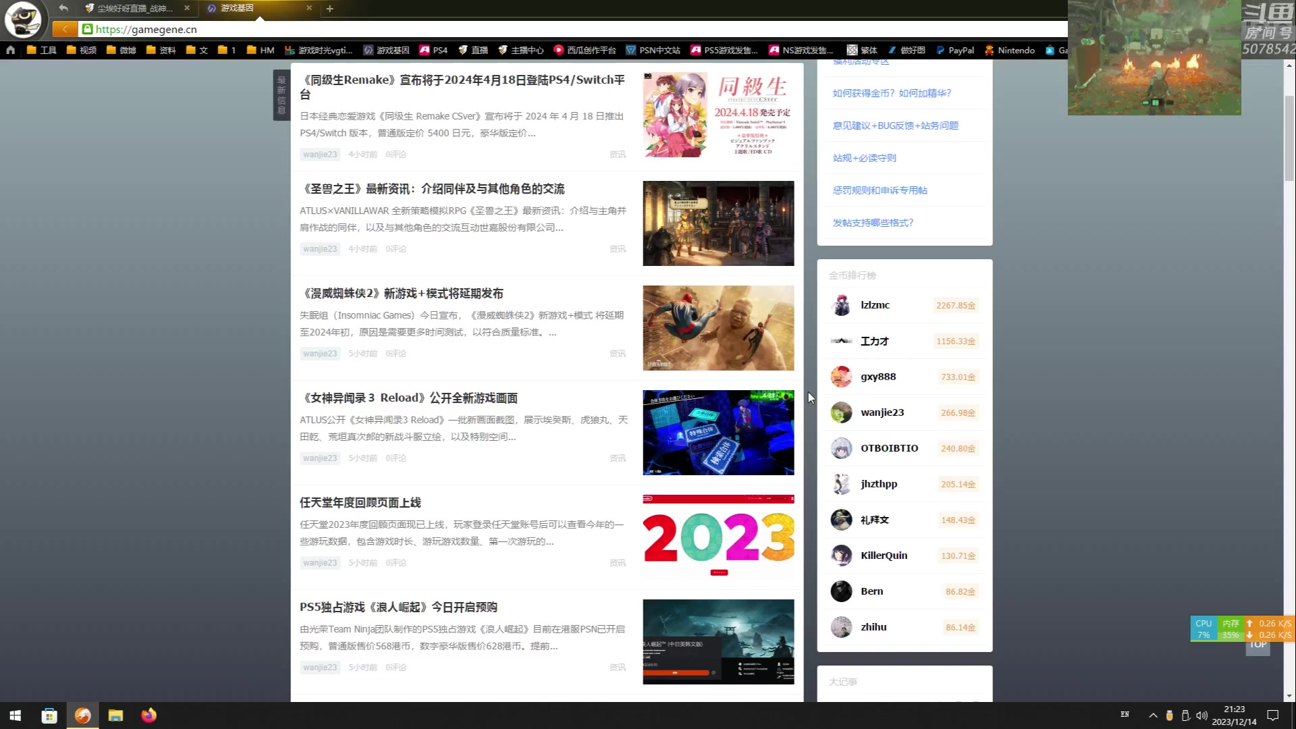Open the 西瓜创作平台 bookmark

(x=585, y=50)
